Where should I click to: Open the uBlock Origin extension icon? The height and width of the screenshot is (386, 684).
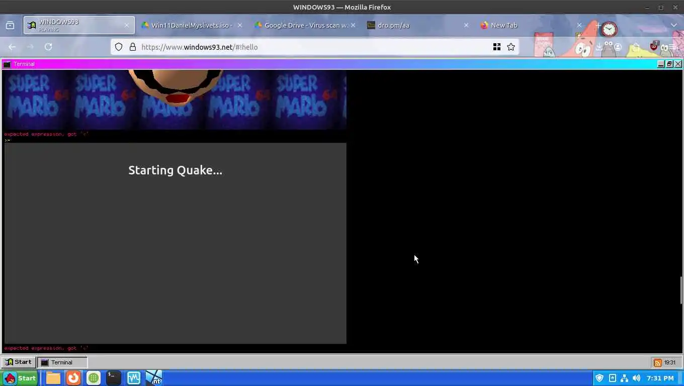click(654, 46)
